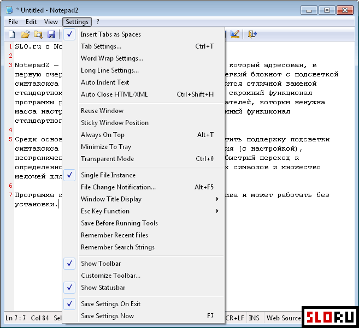Enable Sticky Window Position

point(143,123)
